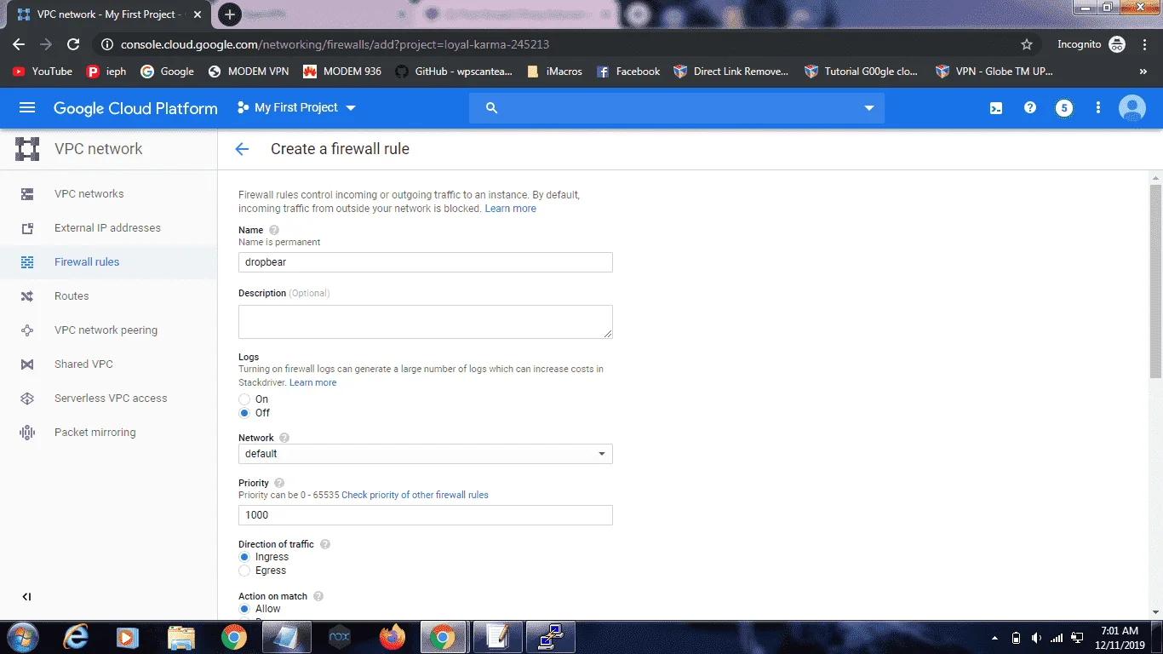Click the volume icon in system tray

1036,638
